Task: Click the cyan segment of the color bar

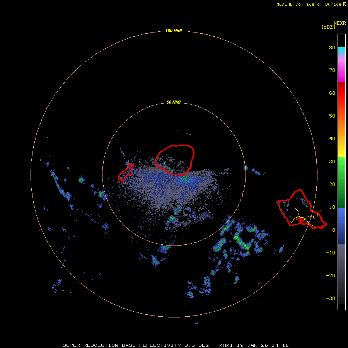Action: coord(341,51)
